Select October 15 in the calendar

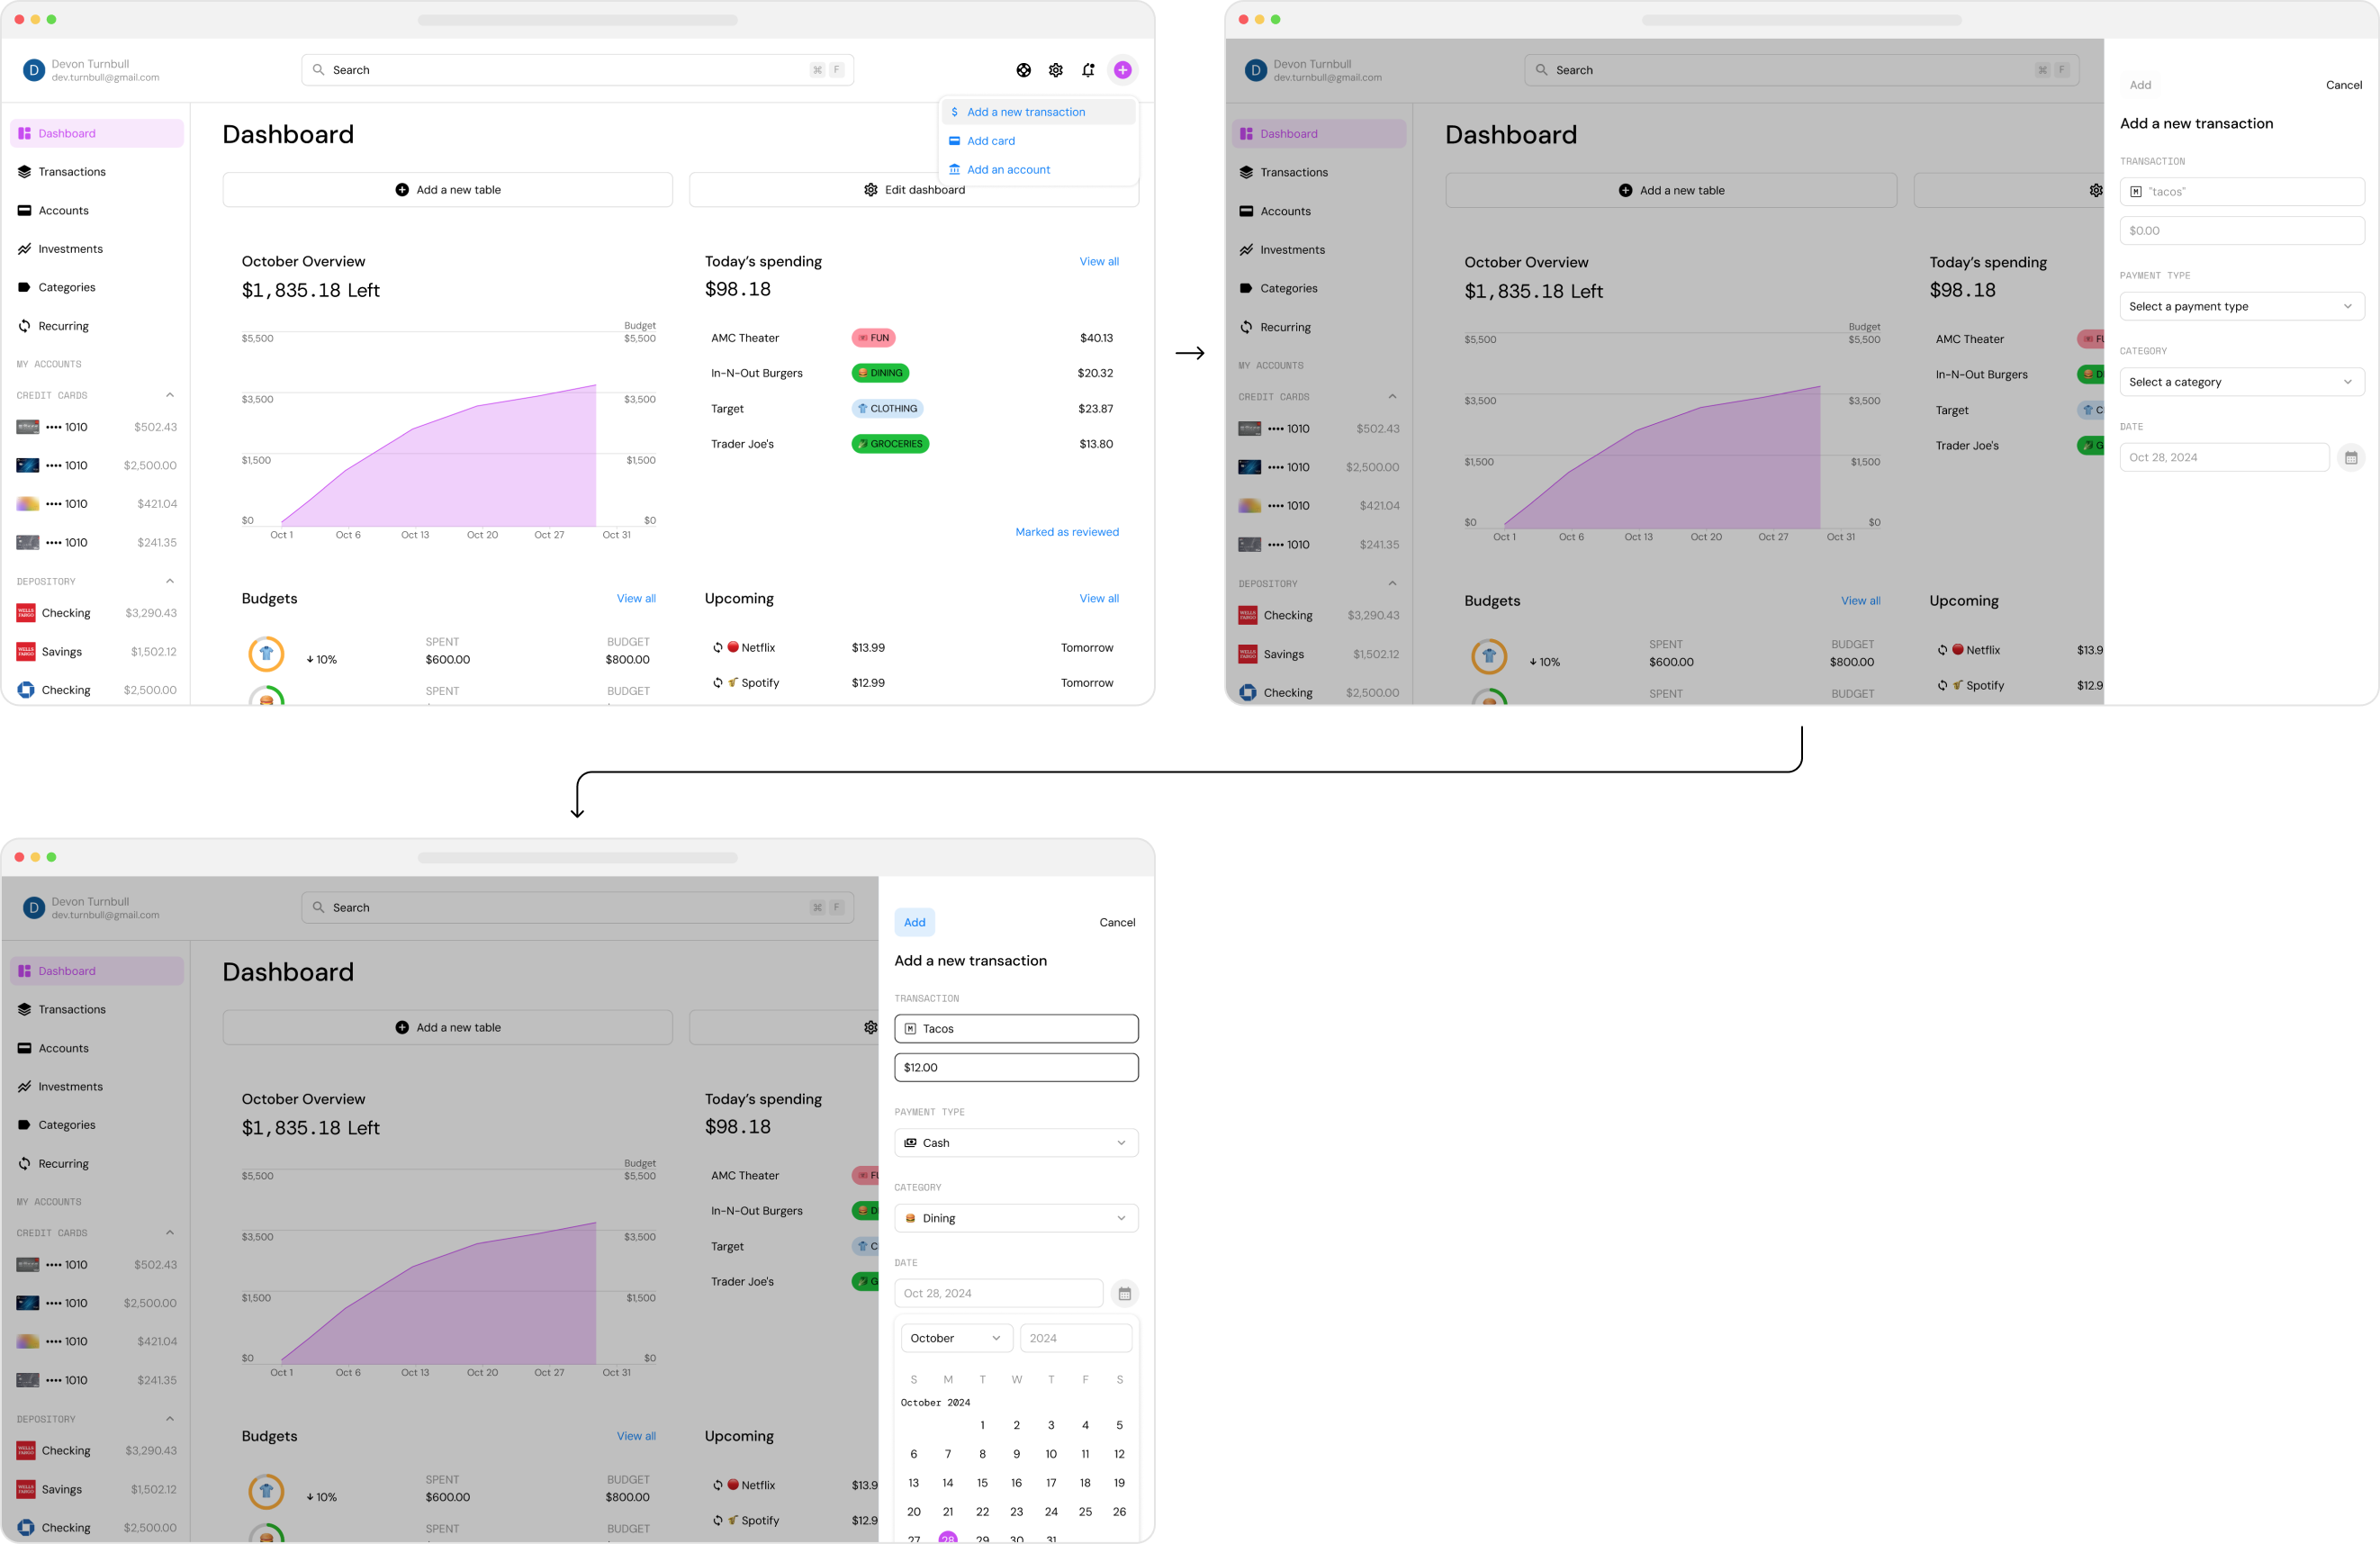pyautogui.click(x=982, y=1483)
